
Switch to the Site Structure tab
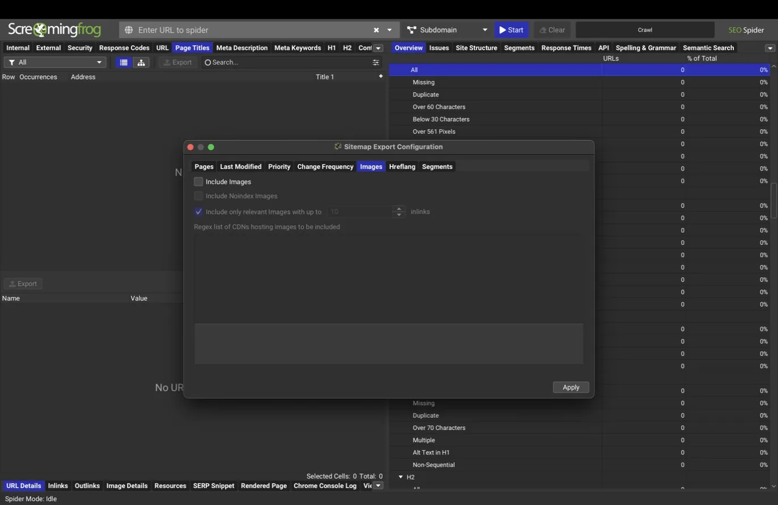pyautogui.click(x=476, y=48)
